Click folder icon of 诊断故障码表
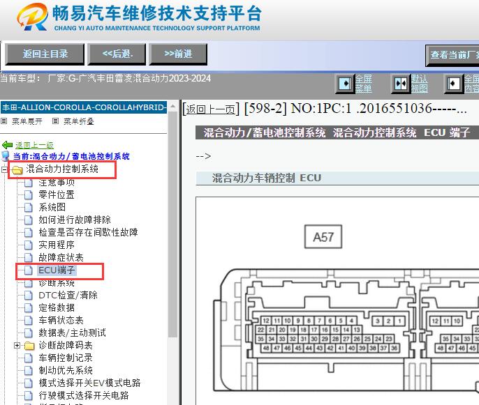The height and width of the screenshot is (405, 479). click(29, 346)
